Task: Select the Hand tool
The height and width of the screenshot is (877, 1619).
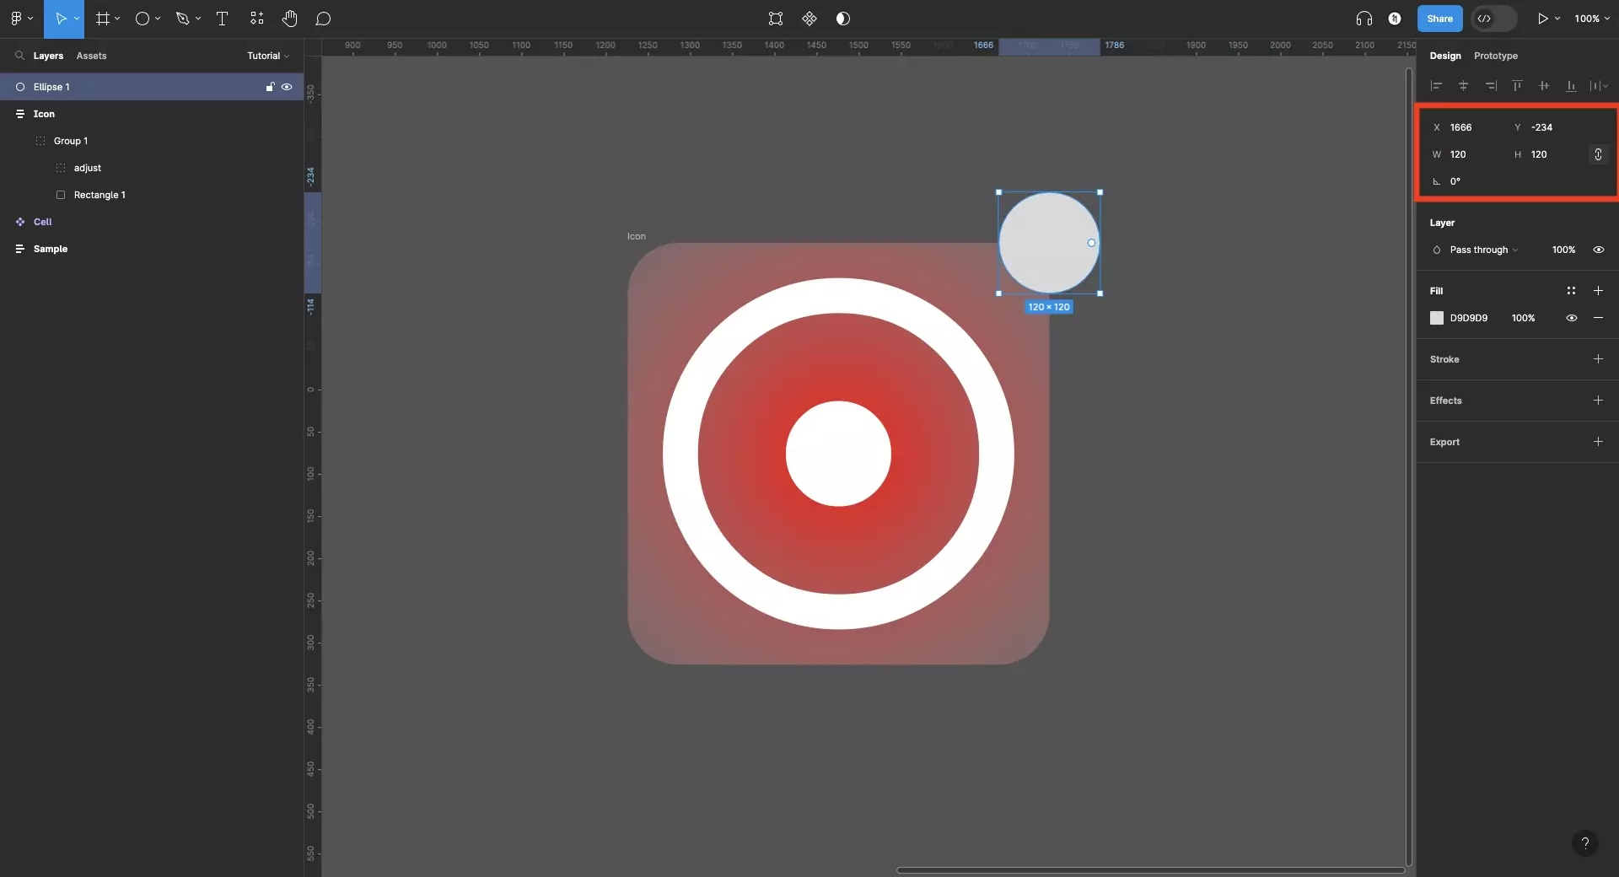Action: (x=290, y=19)
